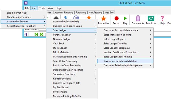Expand the Cash Book submenu
Viewport: 171px width, 99px height.
click(72, 43)
